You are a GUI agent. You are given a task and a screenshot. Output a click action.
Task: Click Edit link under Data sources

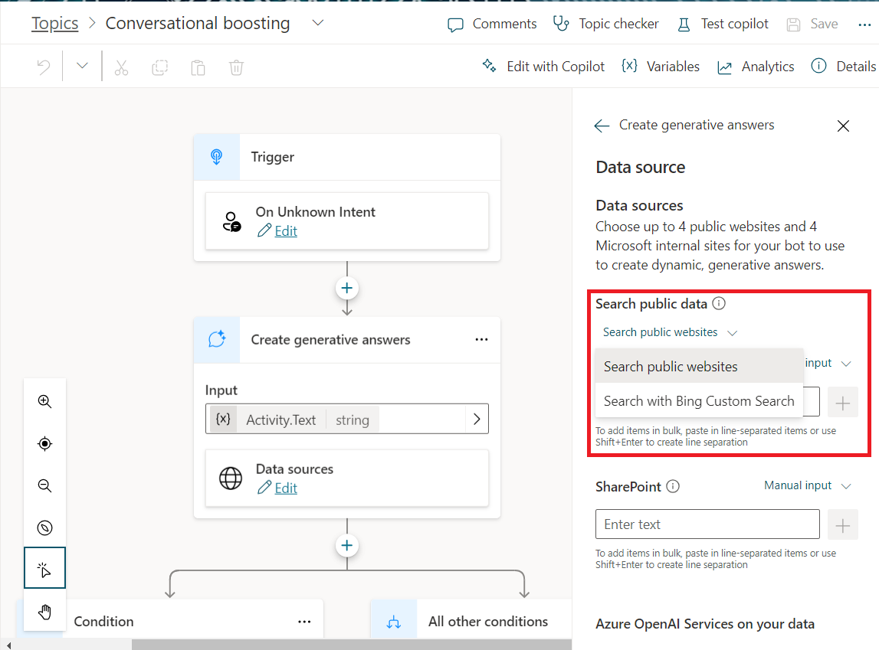pos(285,488)
